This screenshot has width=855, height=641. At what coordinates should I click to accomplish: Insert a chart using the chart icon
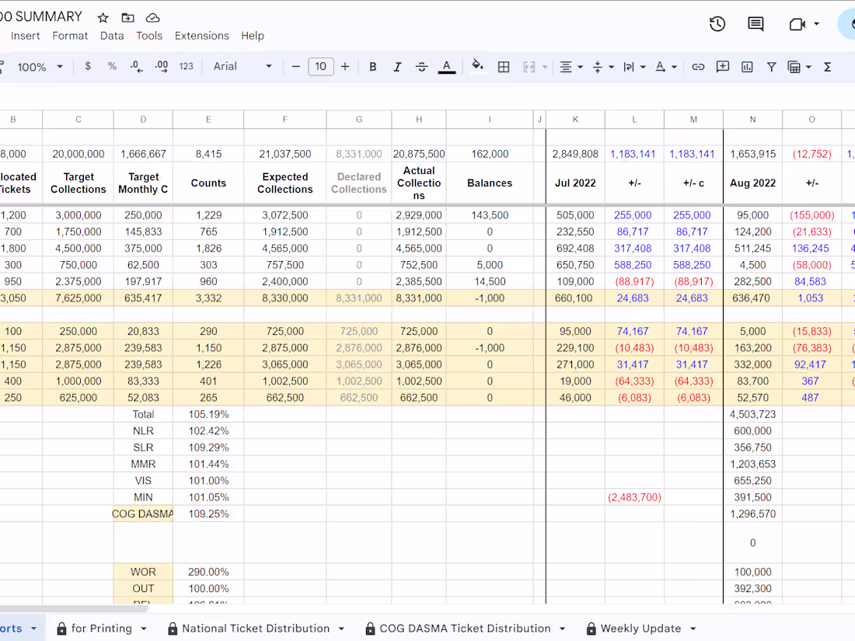pos(746,67)
